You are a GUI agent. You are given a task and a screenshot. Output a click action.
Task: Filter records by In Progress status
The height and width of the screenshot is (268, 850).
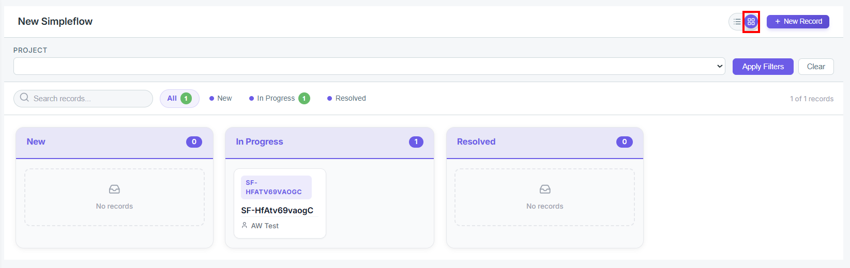(279, 99)
